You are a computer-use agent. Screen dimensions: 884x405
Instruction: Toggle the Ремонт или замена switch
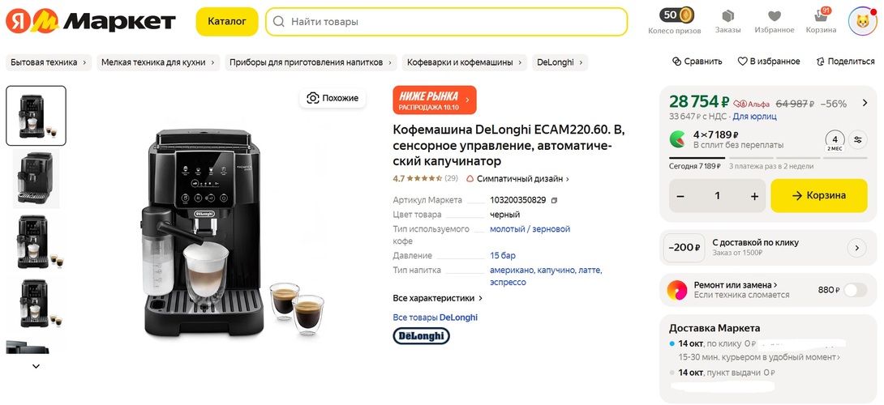(x=855, y=290)
